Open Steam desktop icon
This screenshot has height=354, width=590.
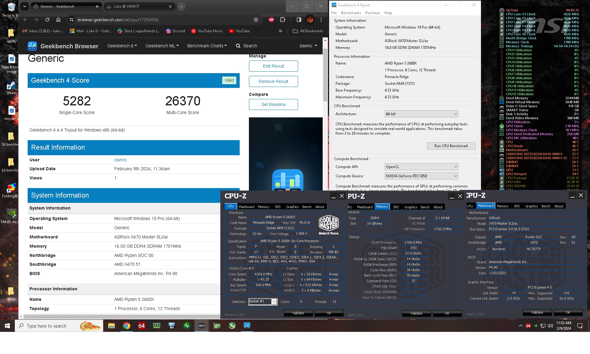11,87
